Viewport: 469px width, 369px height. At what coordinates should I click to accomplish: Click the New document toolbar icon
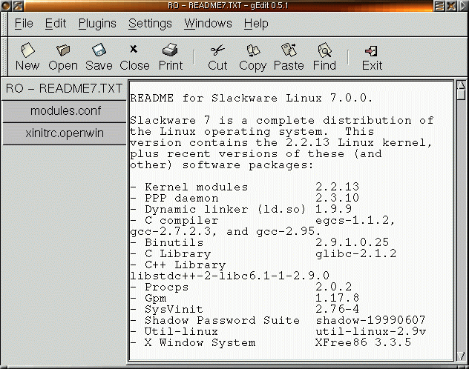(x=27, y=50)
